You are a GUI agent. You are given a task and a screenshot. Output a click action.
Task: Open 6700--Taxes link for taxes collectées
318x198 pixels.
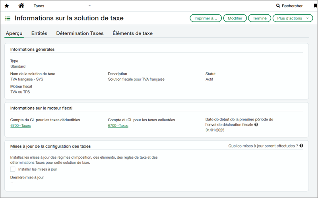click(118, 126)
